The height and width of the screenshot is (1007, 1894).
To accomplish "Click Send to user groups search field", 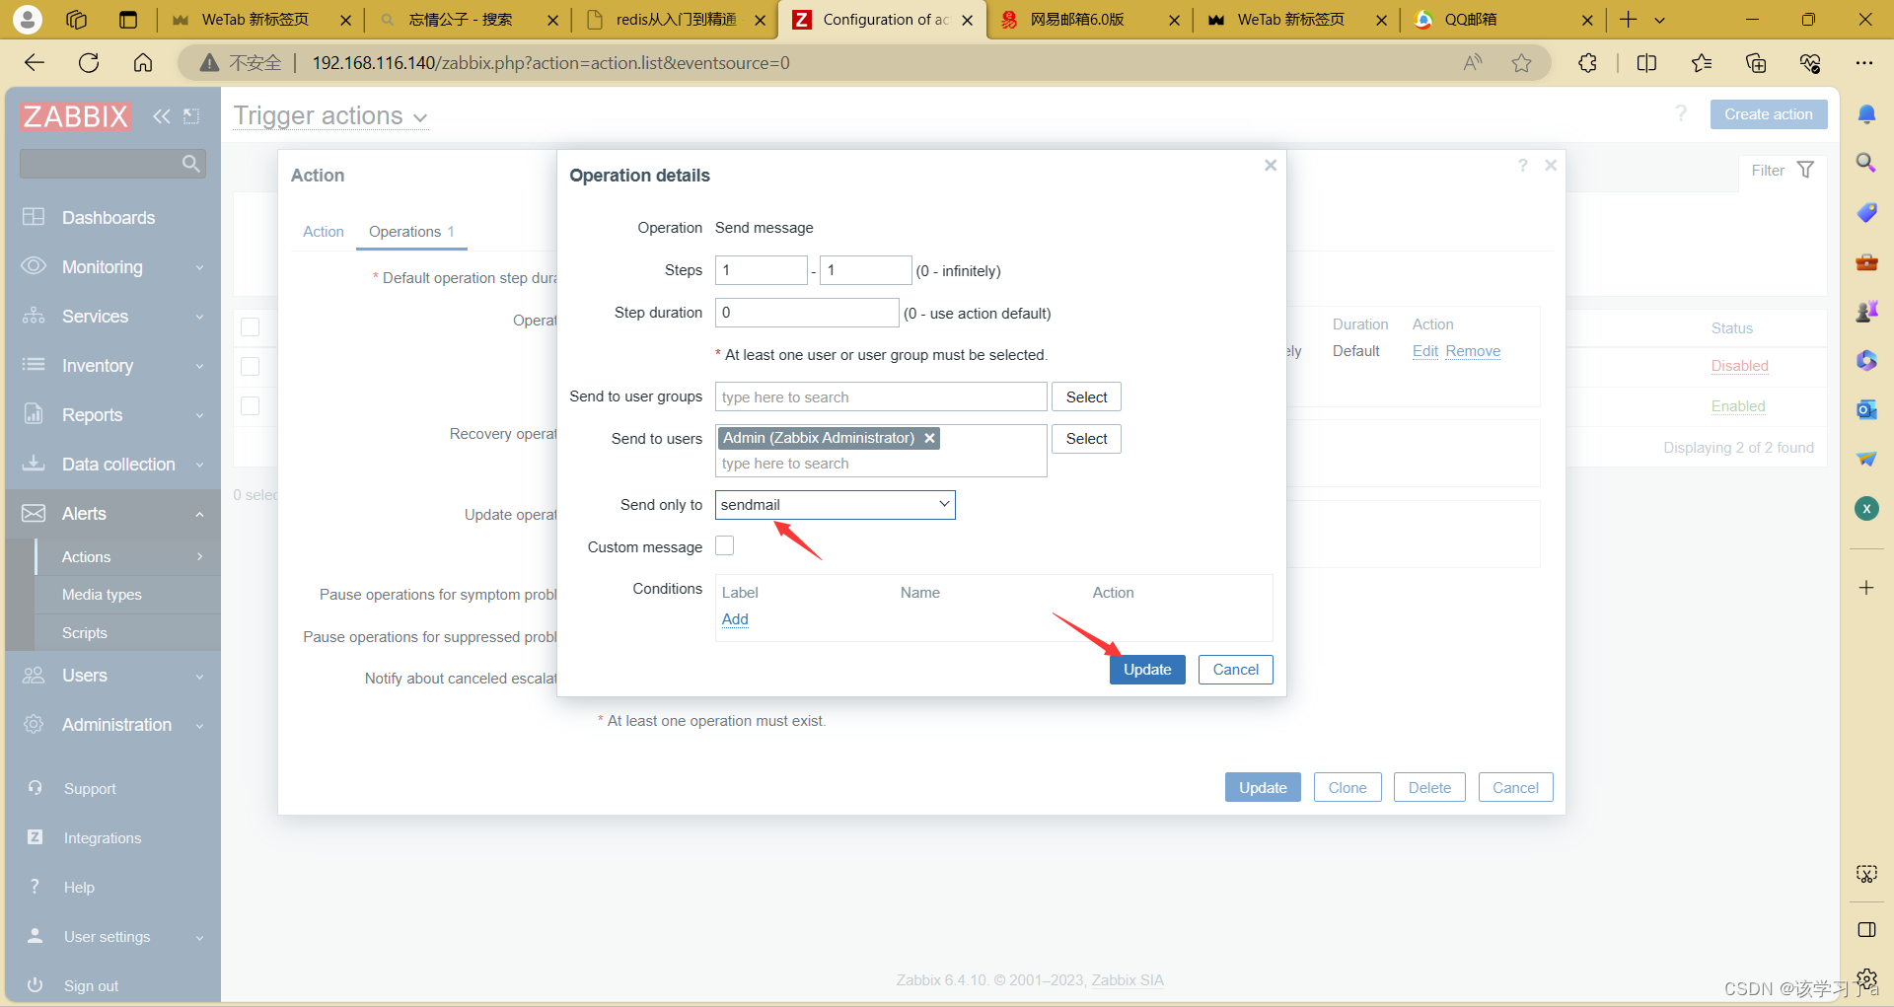I will coord(880,396).
